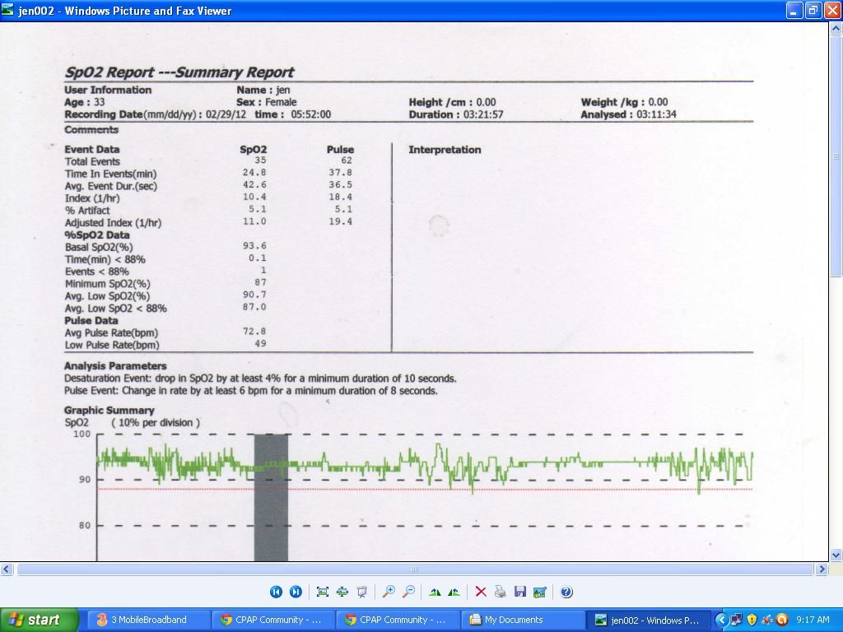Click the "Analysed" value 03:11:34
843x632 pixels.
click(x=656, y=114)
